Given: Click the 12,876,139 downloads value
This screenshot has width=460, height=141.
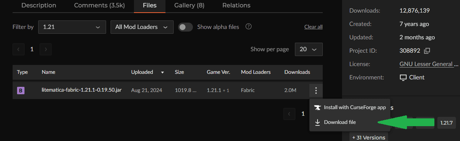Looking at the screenshot, I should [414, 11].
